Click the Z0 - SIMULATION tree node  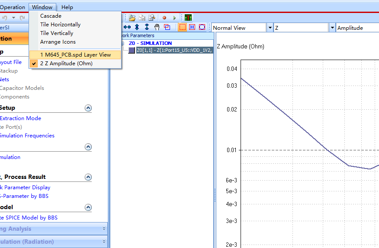coord(150,43)
